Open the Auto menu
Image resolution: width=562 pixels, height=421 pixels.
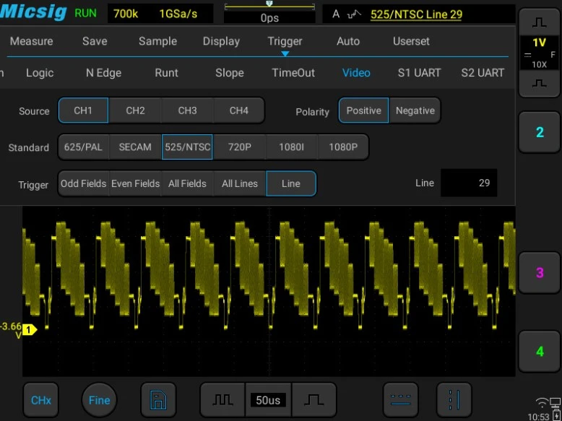pyautogui.click(x=348, y=41)
